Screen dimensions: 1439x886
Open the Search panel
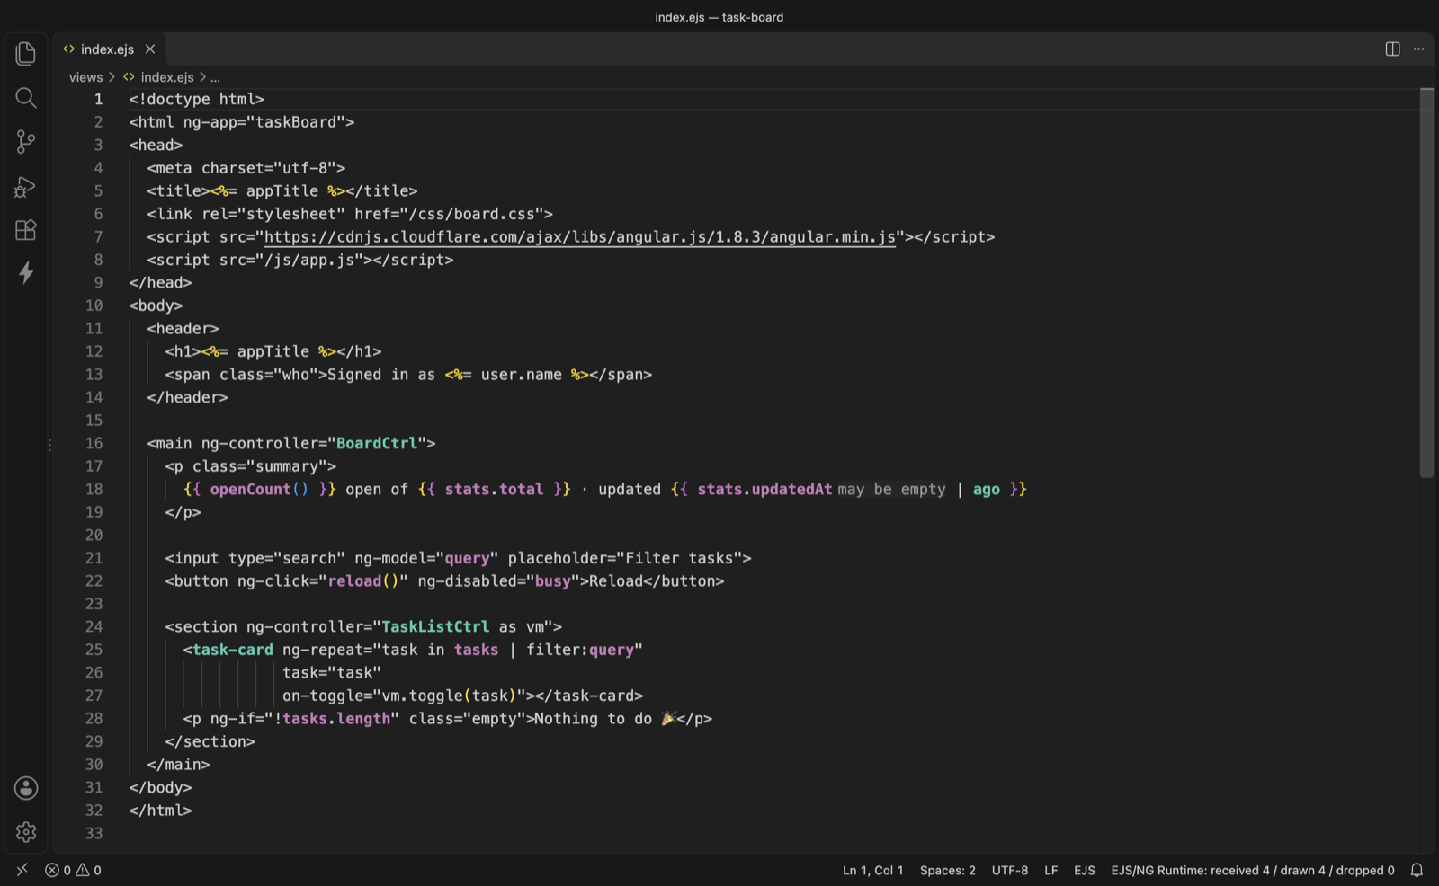point(26,98)
